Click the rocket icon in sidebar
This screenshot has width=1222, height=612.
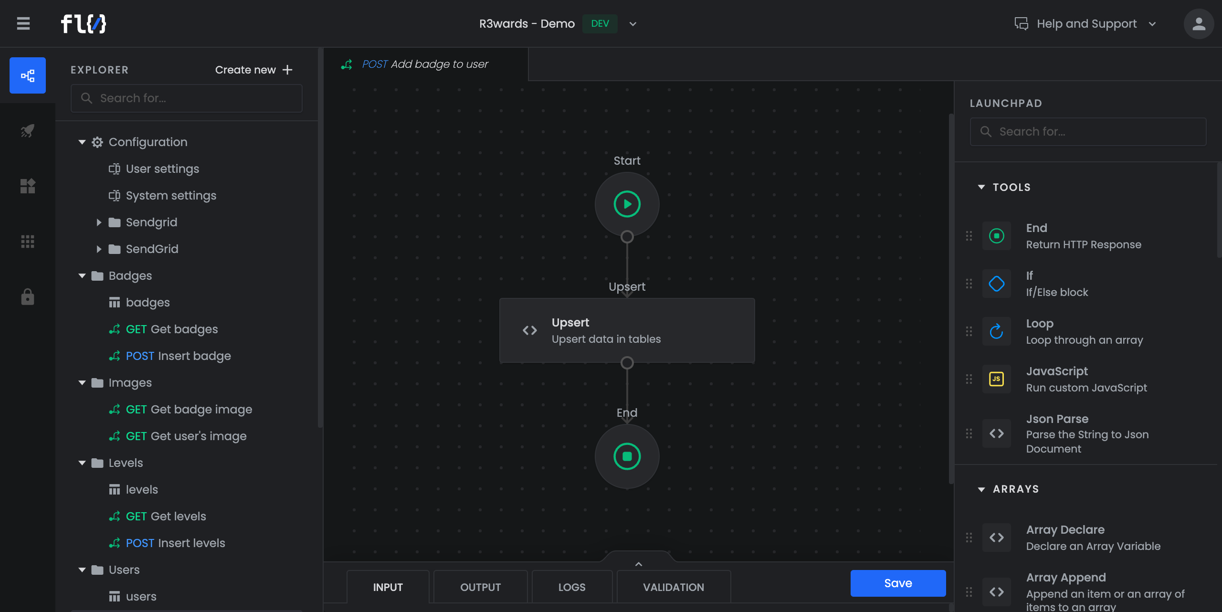click(x=28, y=131)
